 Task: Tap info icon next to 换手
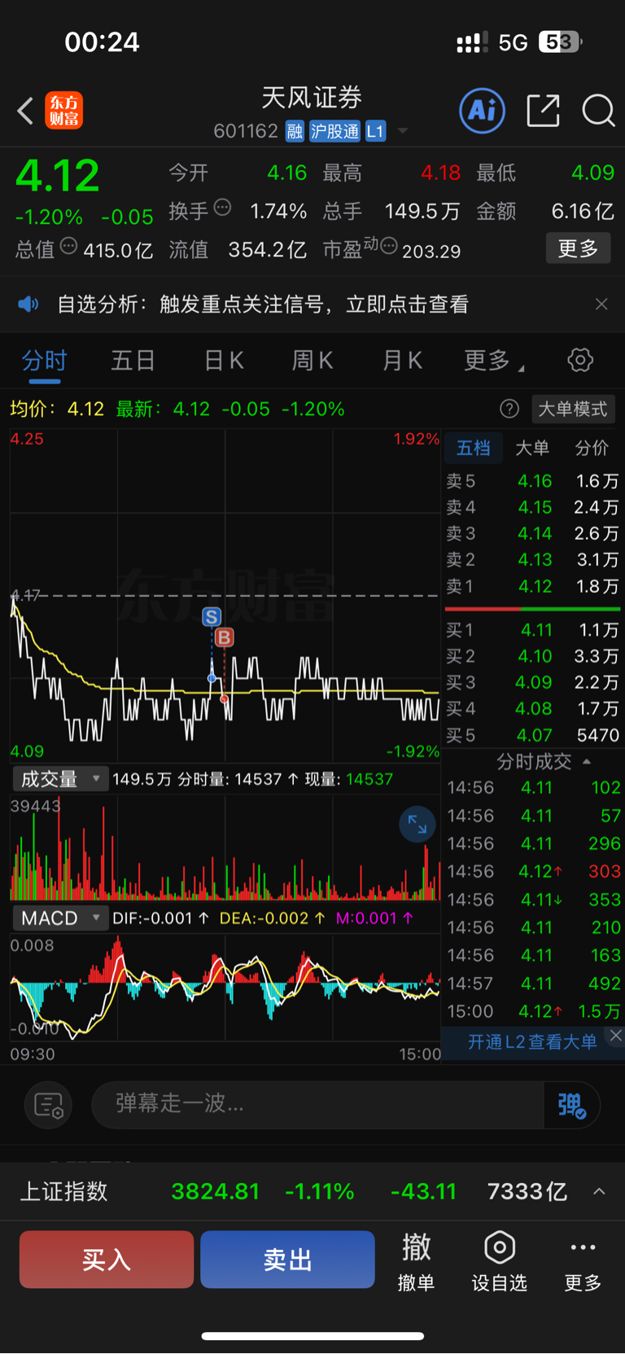tap(222, 208)
